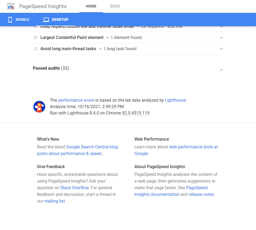
Task: Click the desktop laptop icon
Action: coord(46,20)
